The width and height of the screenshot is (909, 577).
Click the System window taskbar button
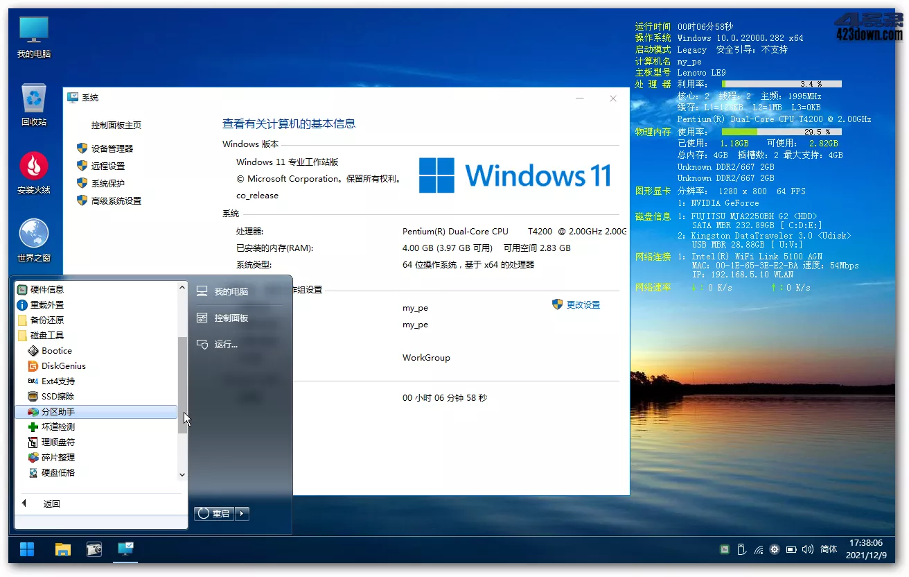(x=125, y=550)
